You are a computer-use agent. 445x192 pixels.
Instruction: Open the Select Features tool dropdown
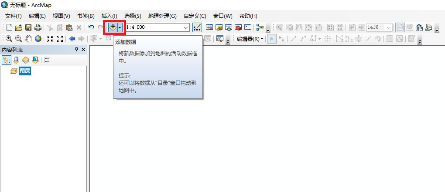click(100, 38)
